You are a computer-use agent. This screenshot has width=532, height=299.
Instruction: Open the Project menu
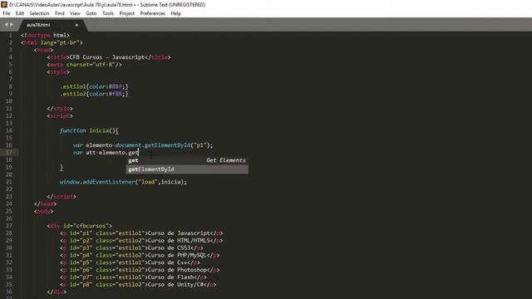click(x=127, y=13)
